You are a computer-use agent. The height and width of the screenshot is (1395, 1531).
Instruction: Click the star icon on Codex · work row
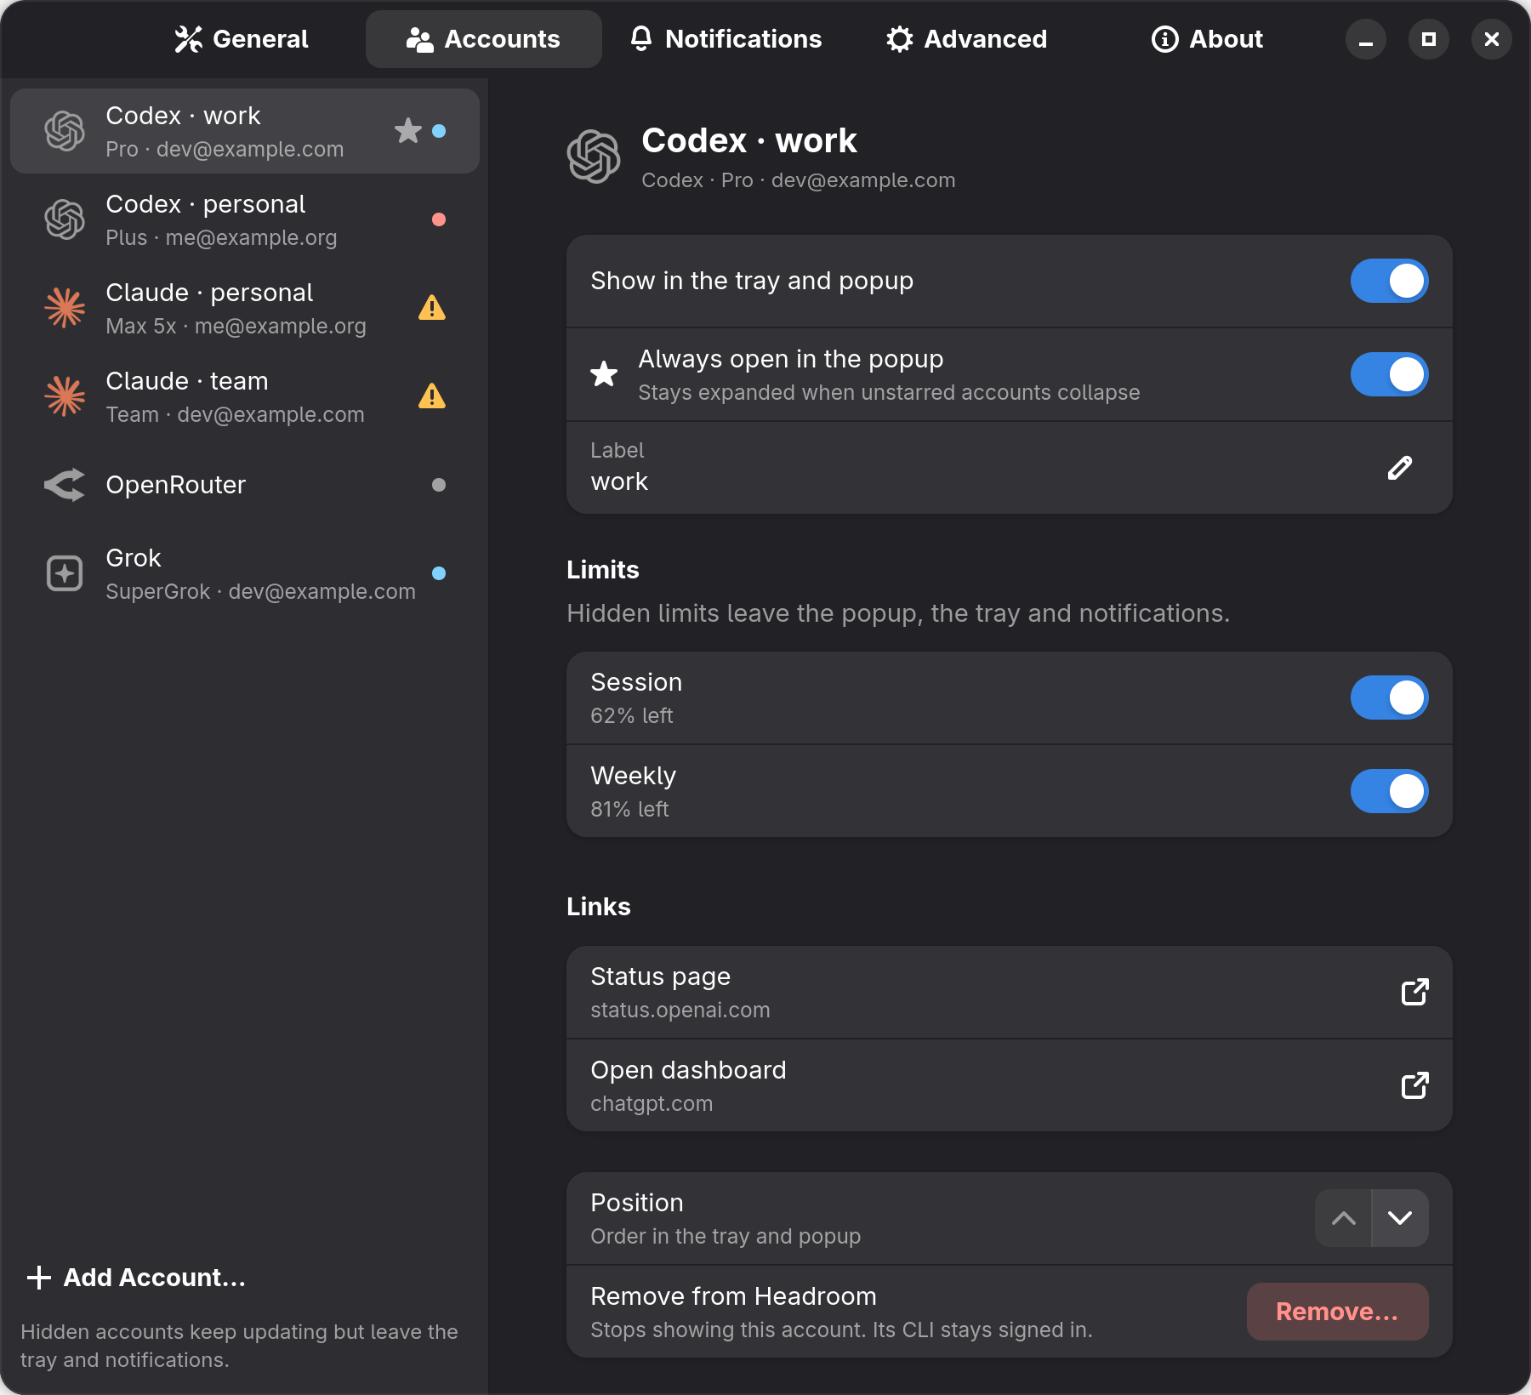click(408, 131)
